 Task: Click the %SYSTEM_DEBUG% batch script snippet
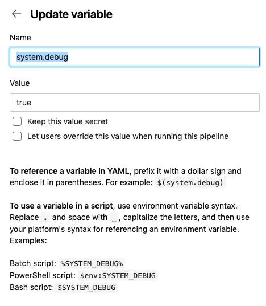[92, 264]
